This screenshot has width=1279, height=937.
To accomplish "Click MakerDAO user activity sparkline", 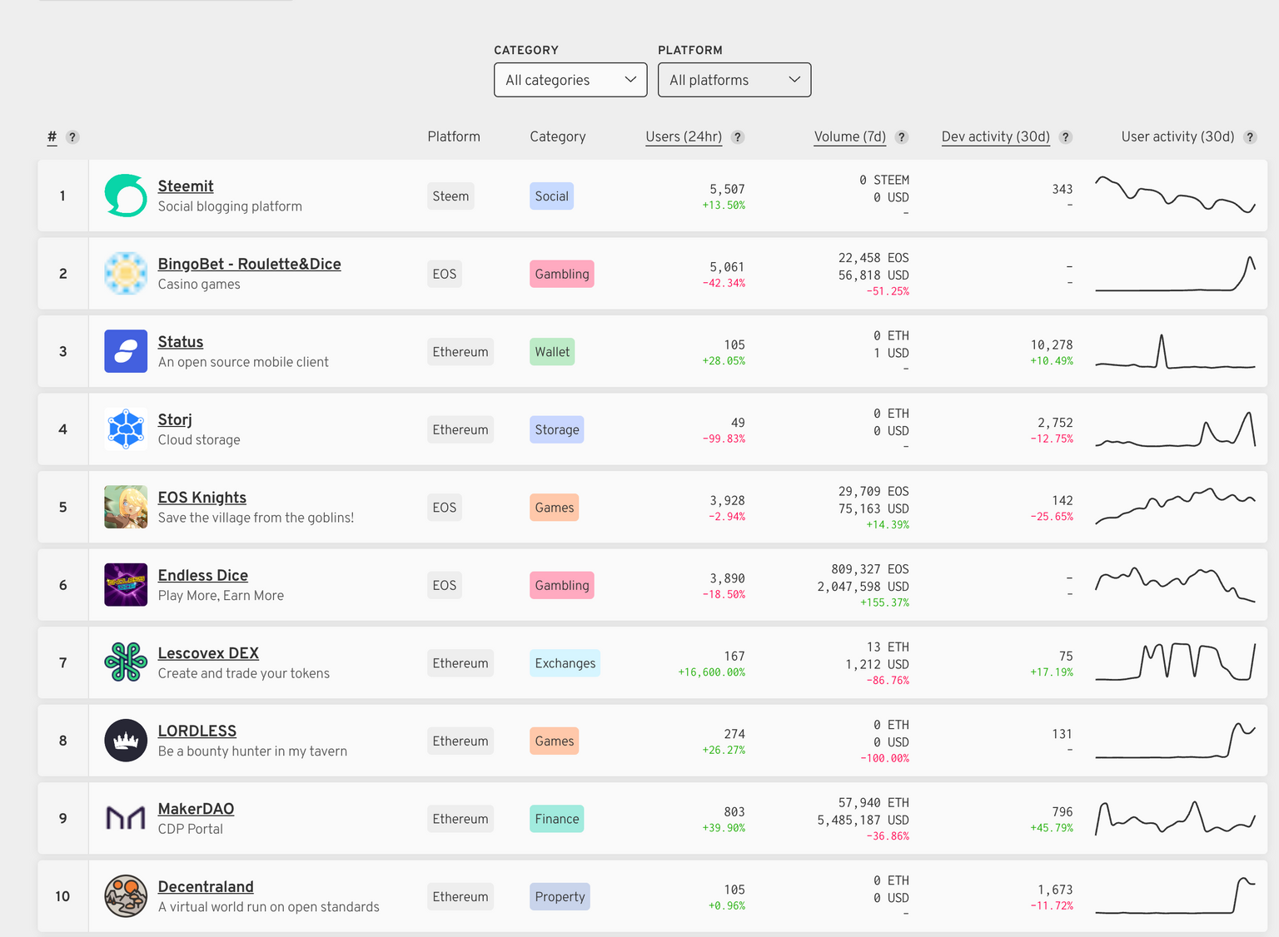I will 1175,817.
